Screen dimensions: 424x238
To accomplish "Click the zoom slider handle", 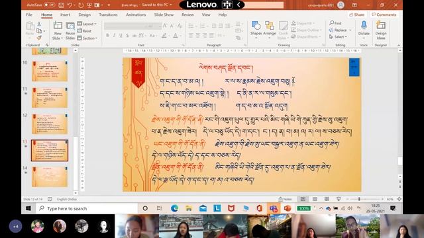I will (359, 199).
